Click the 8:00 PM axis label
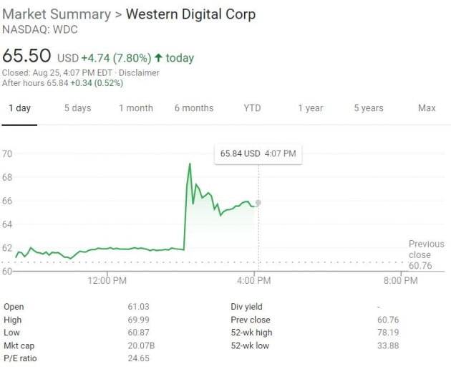The image size is (451, 367). 400,281
